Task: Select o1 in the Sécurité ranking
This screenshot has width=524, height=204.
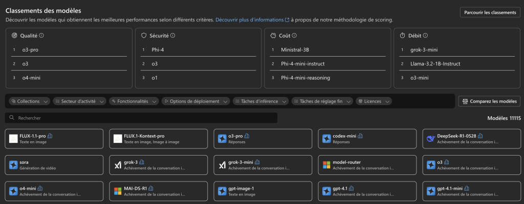Action: coord(155,78)
